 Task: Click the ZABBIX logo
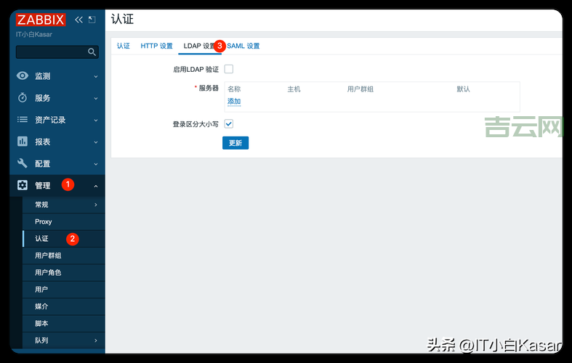pyautogui.click(x=41, y=20)
